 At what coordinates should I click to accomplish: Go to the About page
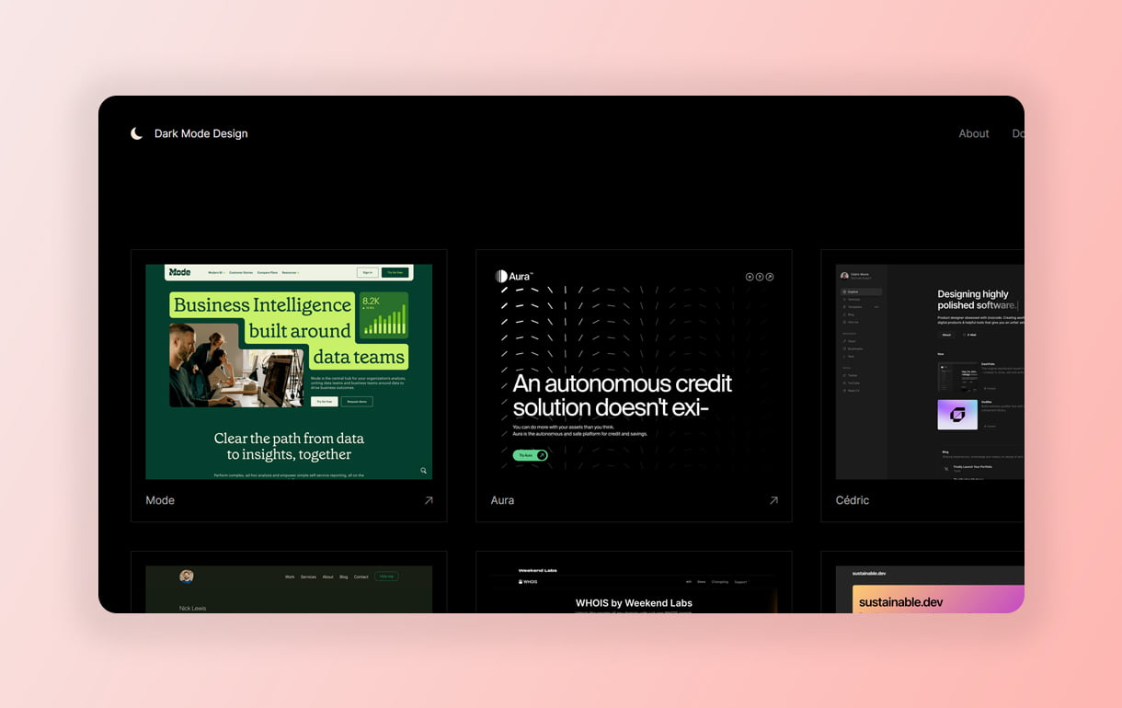974,133
